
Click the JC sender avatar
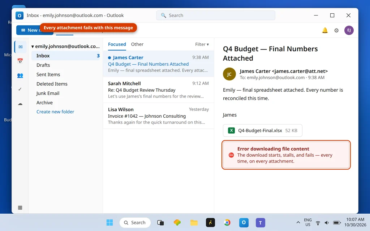click(x=229, y=74)
